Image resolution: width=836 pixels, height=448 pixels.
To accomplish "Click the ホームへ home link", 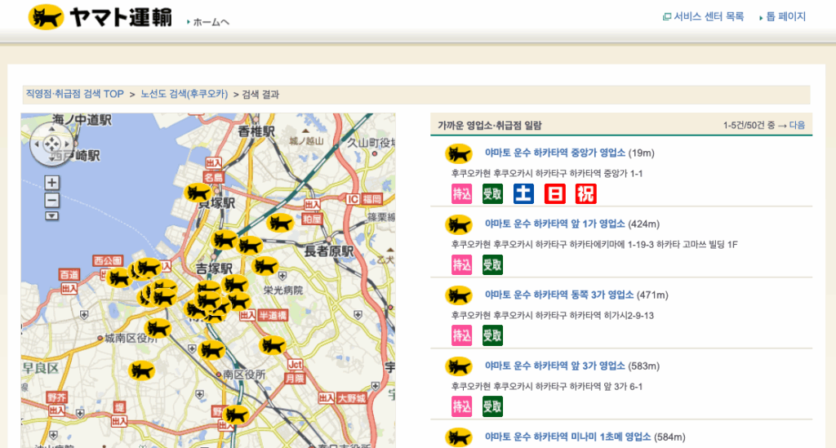I will (211, 22).
